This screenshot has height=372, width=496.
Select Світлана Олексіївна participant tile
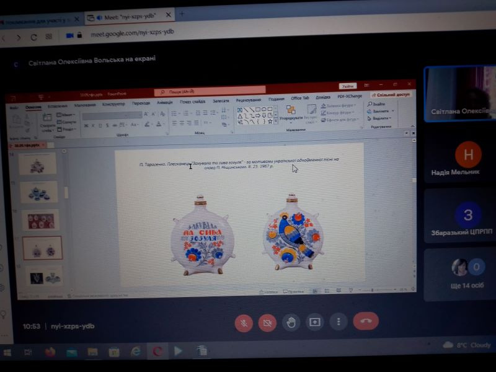click(x=460, y=94)
